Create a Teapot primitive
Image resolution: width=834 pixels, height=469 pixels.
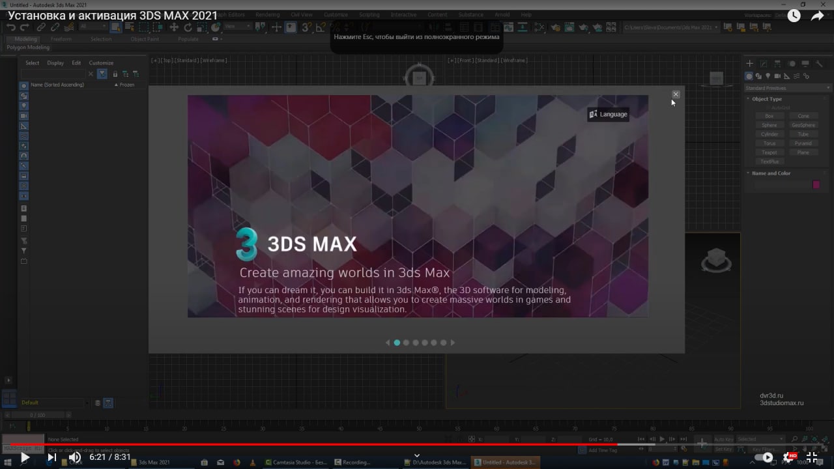click(x=769, y=152)
